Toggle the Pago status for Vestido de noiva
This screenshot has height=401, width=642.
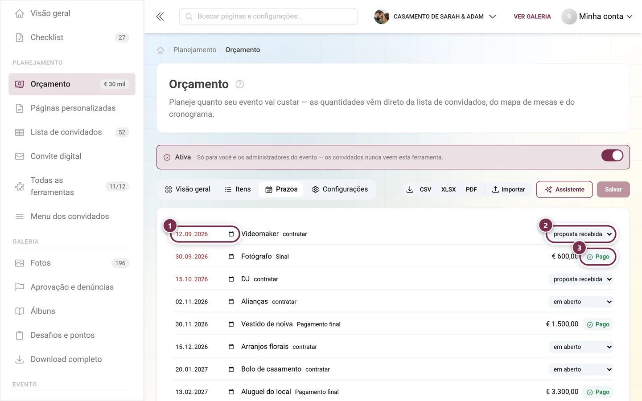coord(598,324)
